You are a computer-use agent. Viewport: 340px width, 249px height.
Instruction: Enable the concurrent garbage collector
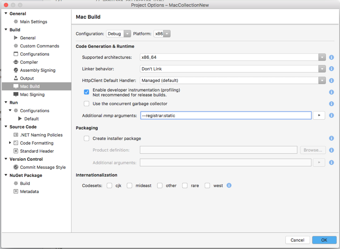[86, 104]
